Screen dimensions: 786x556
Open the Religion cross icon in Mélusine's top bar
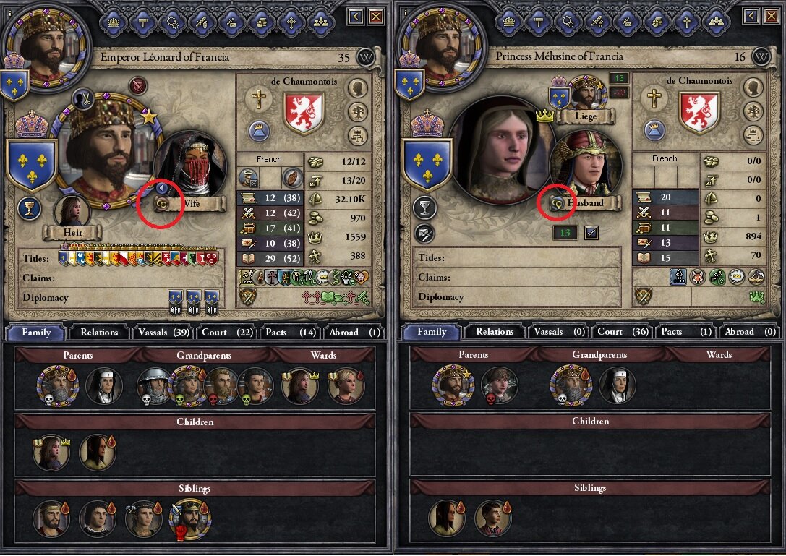[x=686, y=22]
